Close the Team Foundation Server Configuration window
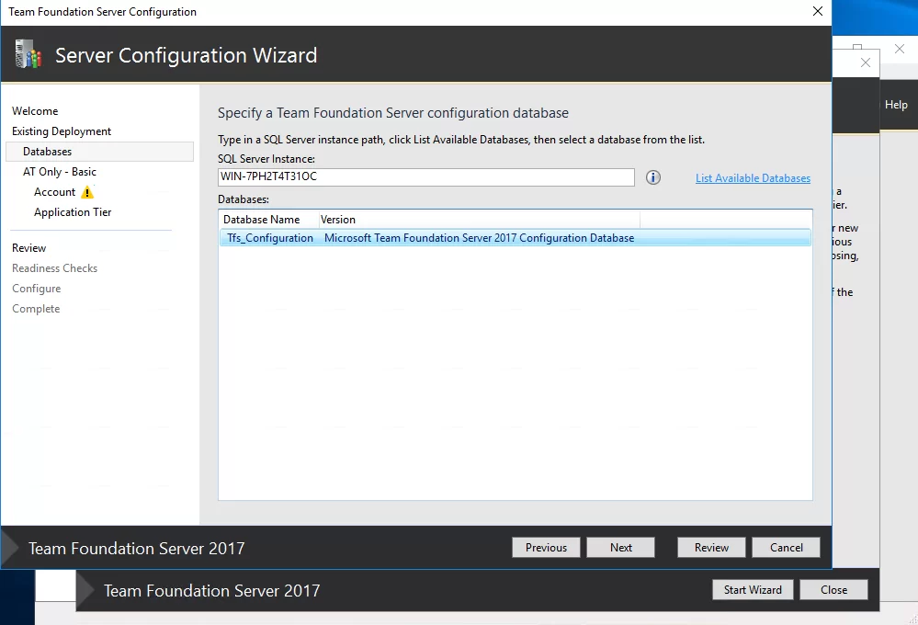The height and width of the screenshot is (625, 918). click(x=817, y=12)
